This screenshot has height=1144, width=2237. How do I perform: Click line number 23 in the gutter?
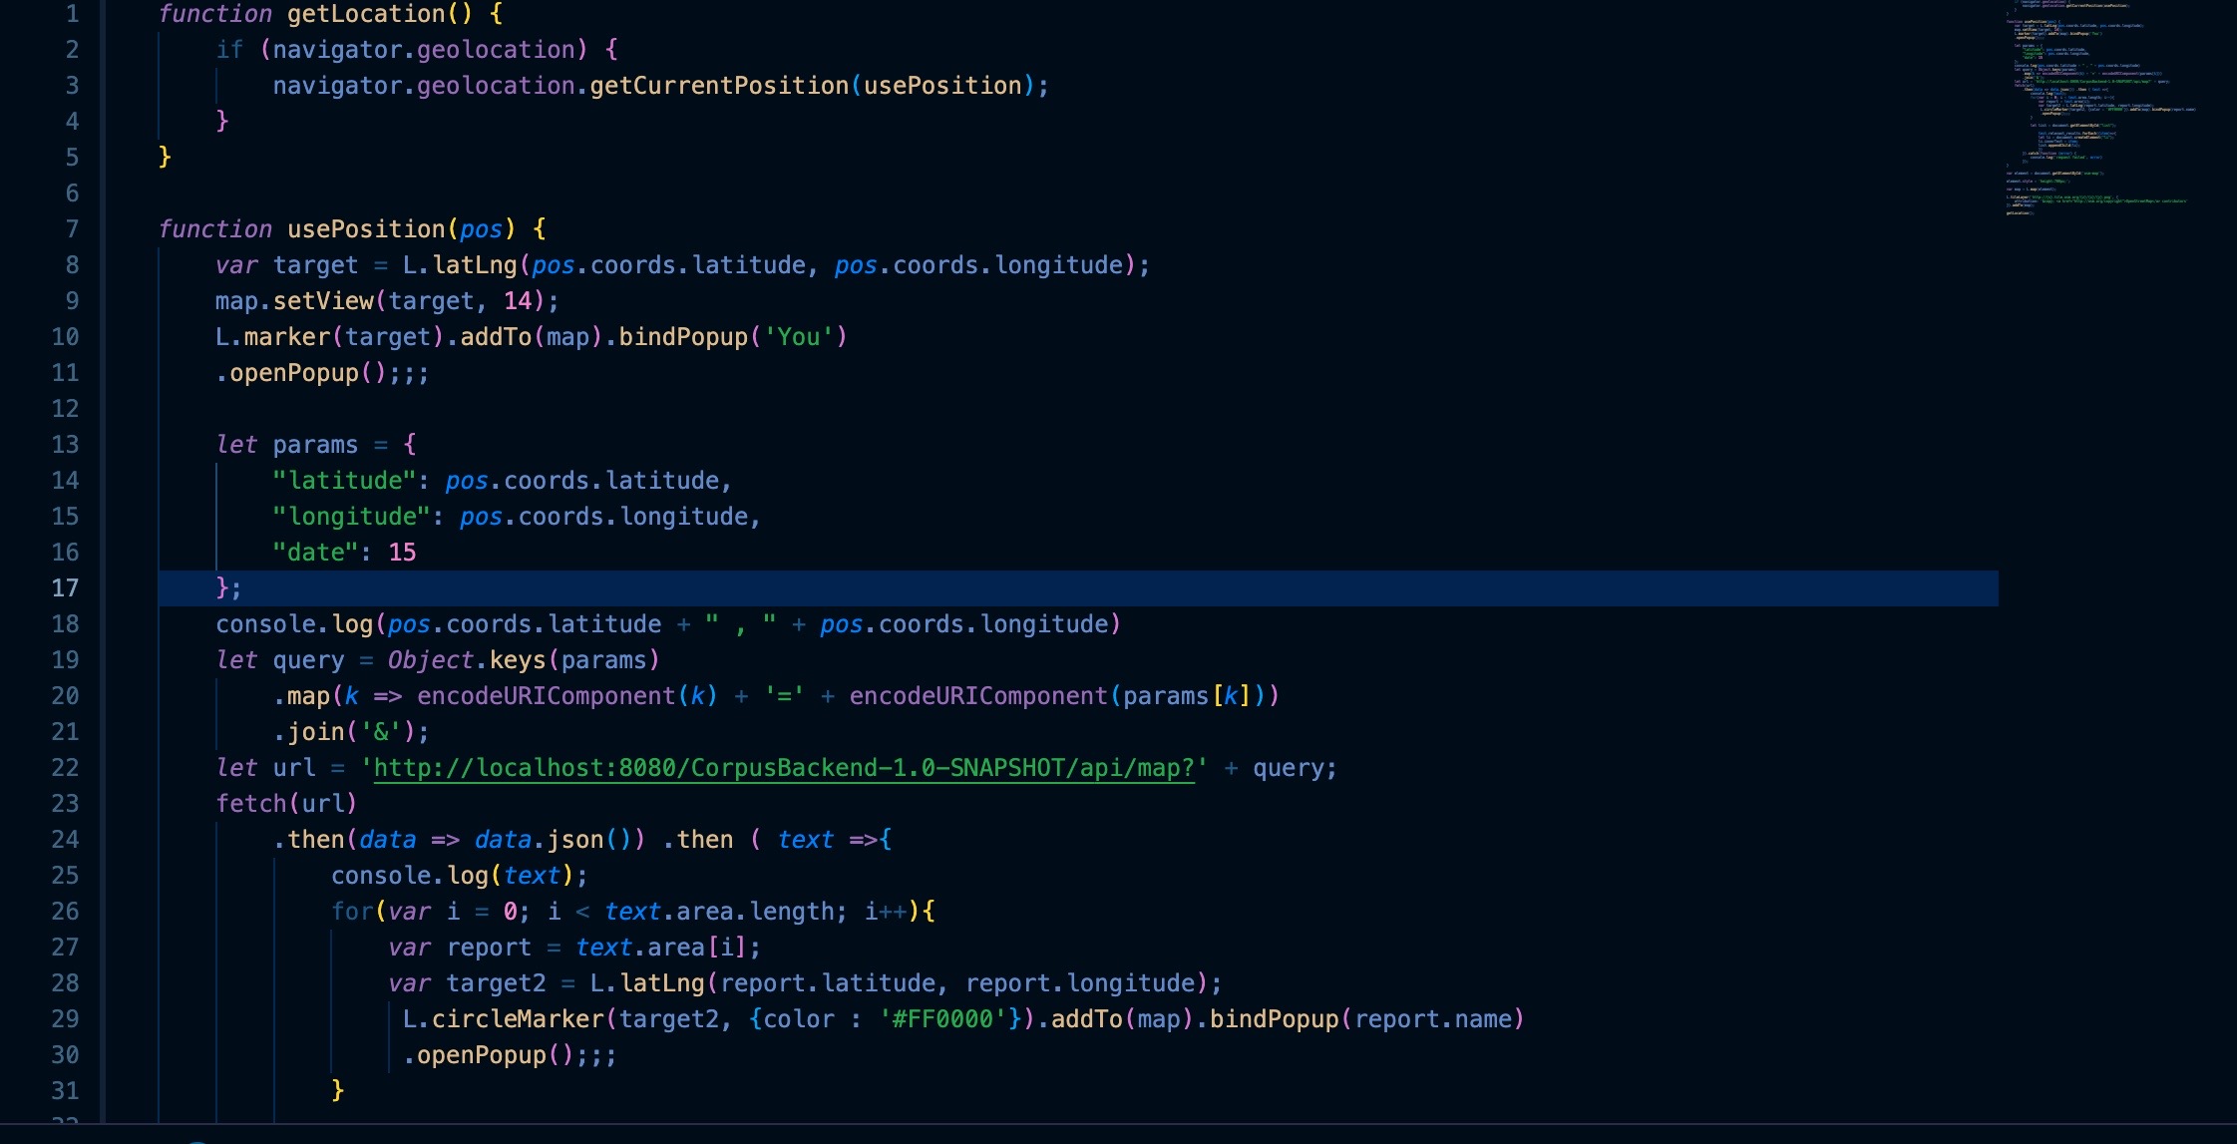point(65,804)
